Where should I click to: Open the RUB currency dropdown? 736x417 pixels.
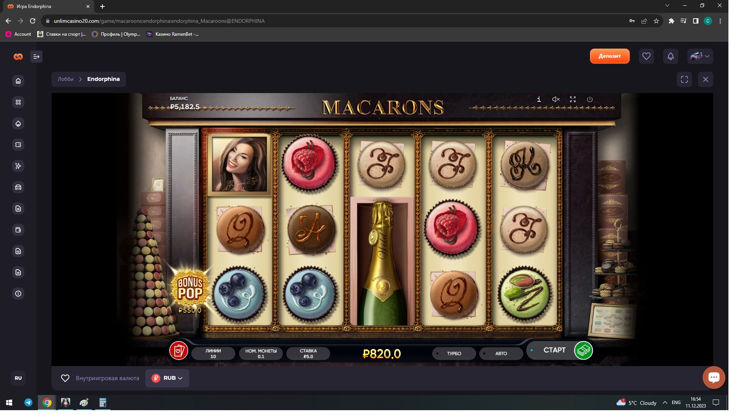pyautogui.click(x=167, y=378)
